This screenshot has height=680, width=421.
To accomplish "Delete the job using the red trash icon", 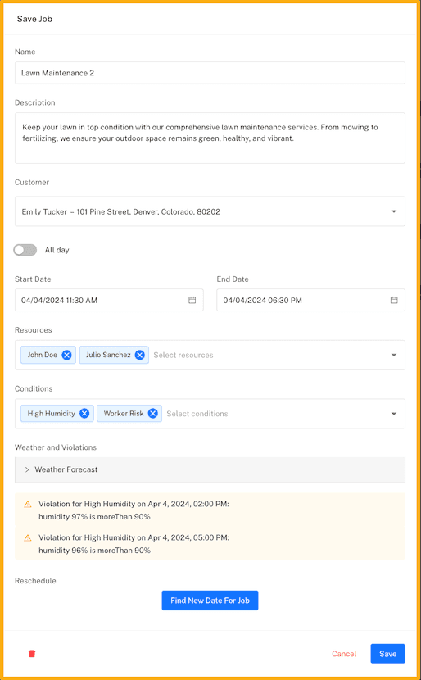I will pyautogui.click(x=32, y=654).
